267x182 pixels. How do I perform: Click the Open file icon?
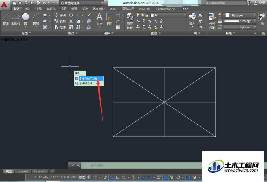tap(20, 3)
